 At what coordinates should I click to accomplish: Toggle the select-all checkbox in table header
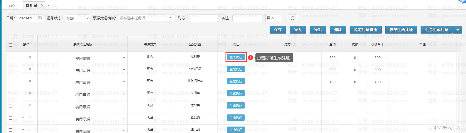pyautogui.click(x=11, y=45)
